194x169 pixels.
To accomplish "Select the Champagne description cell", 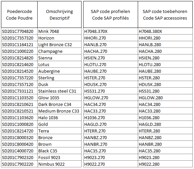I will coord(59,51).
